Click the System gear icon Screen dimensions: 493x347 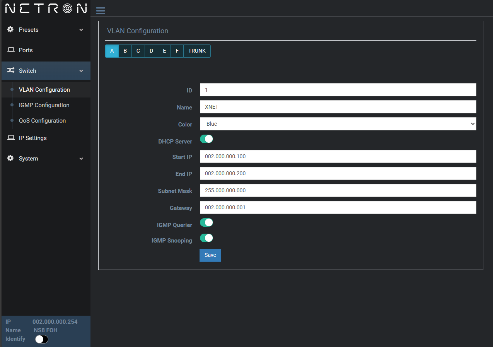click(10, 159)
